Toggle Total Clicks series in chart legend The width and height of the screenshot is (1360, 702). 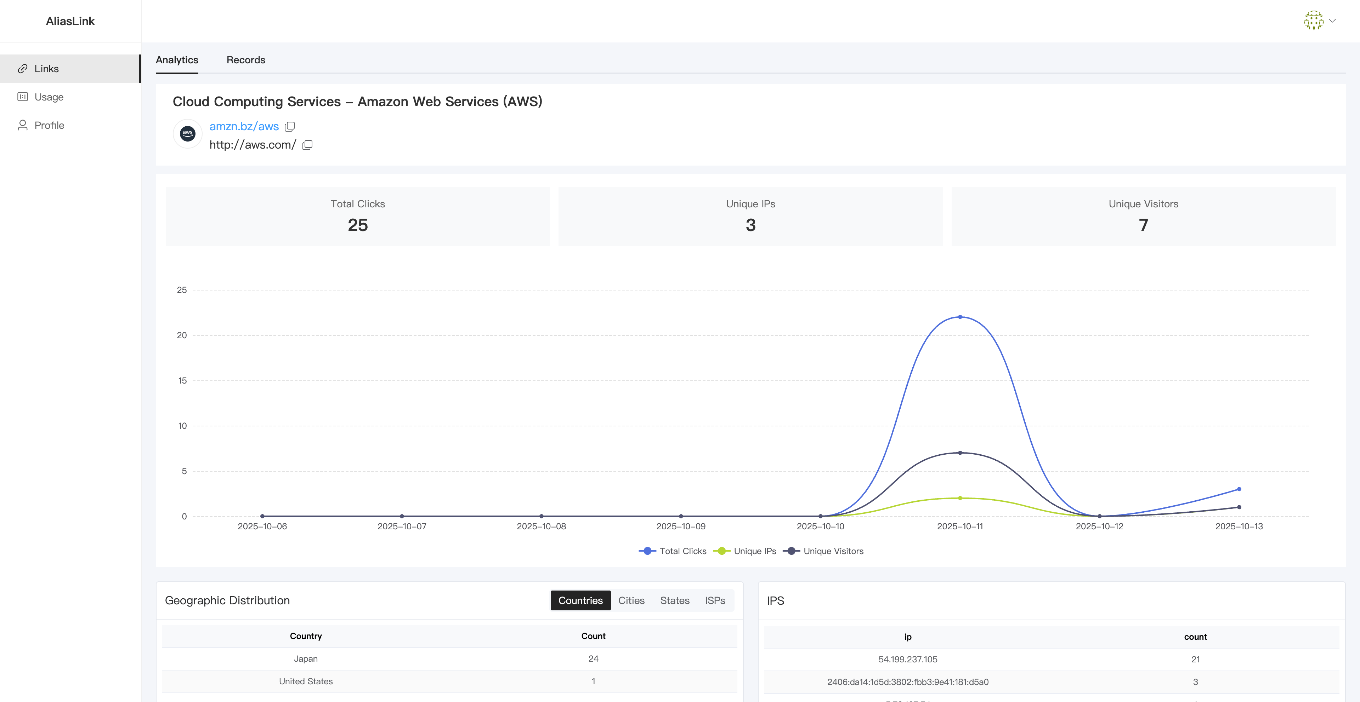pyautogui.click(x=673, y=551)
